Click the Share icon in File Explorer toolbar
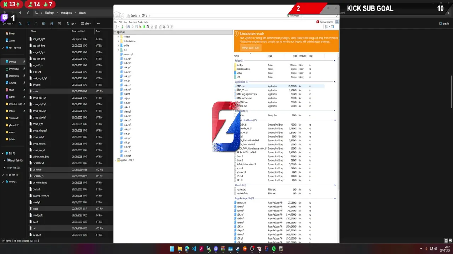The image size is (453, 254). (52, 24)
